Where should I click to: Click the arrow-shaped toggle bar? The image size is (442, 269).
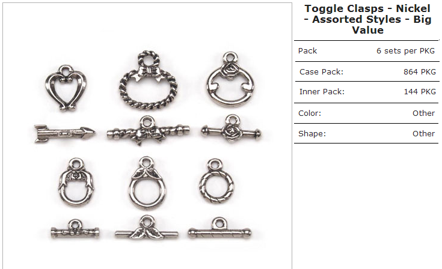(x=65, y=133)
